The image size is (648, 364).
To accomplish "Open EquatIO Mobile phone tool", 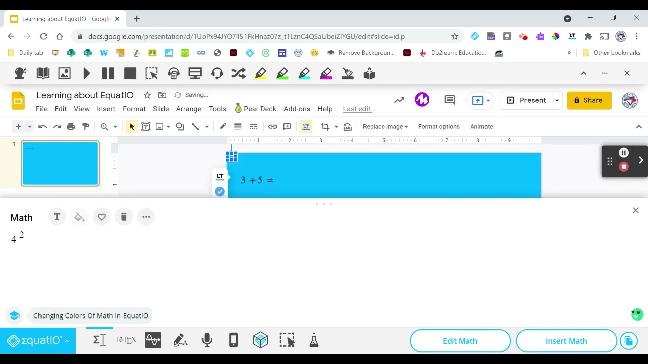I will point(233,340).
